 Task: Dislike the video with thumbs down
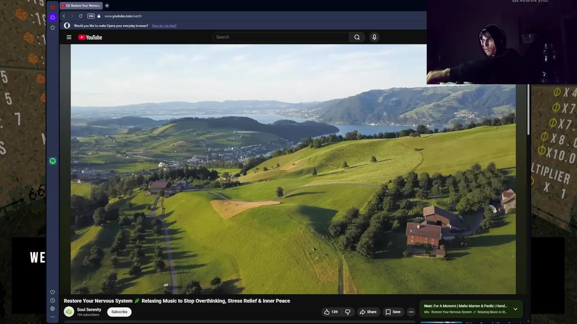click(x=348, y=312)
